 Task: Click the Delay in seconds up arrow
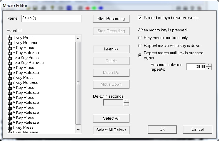[126, 101]
